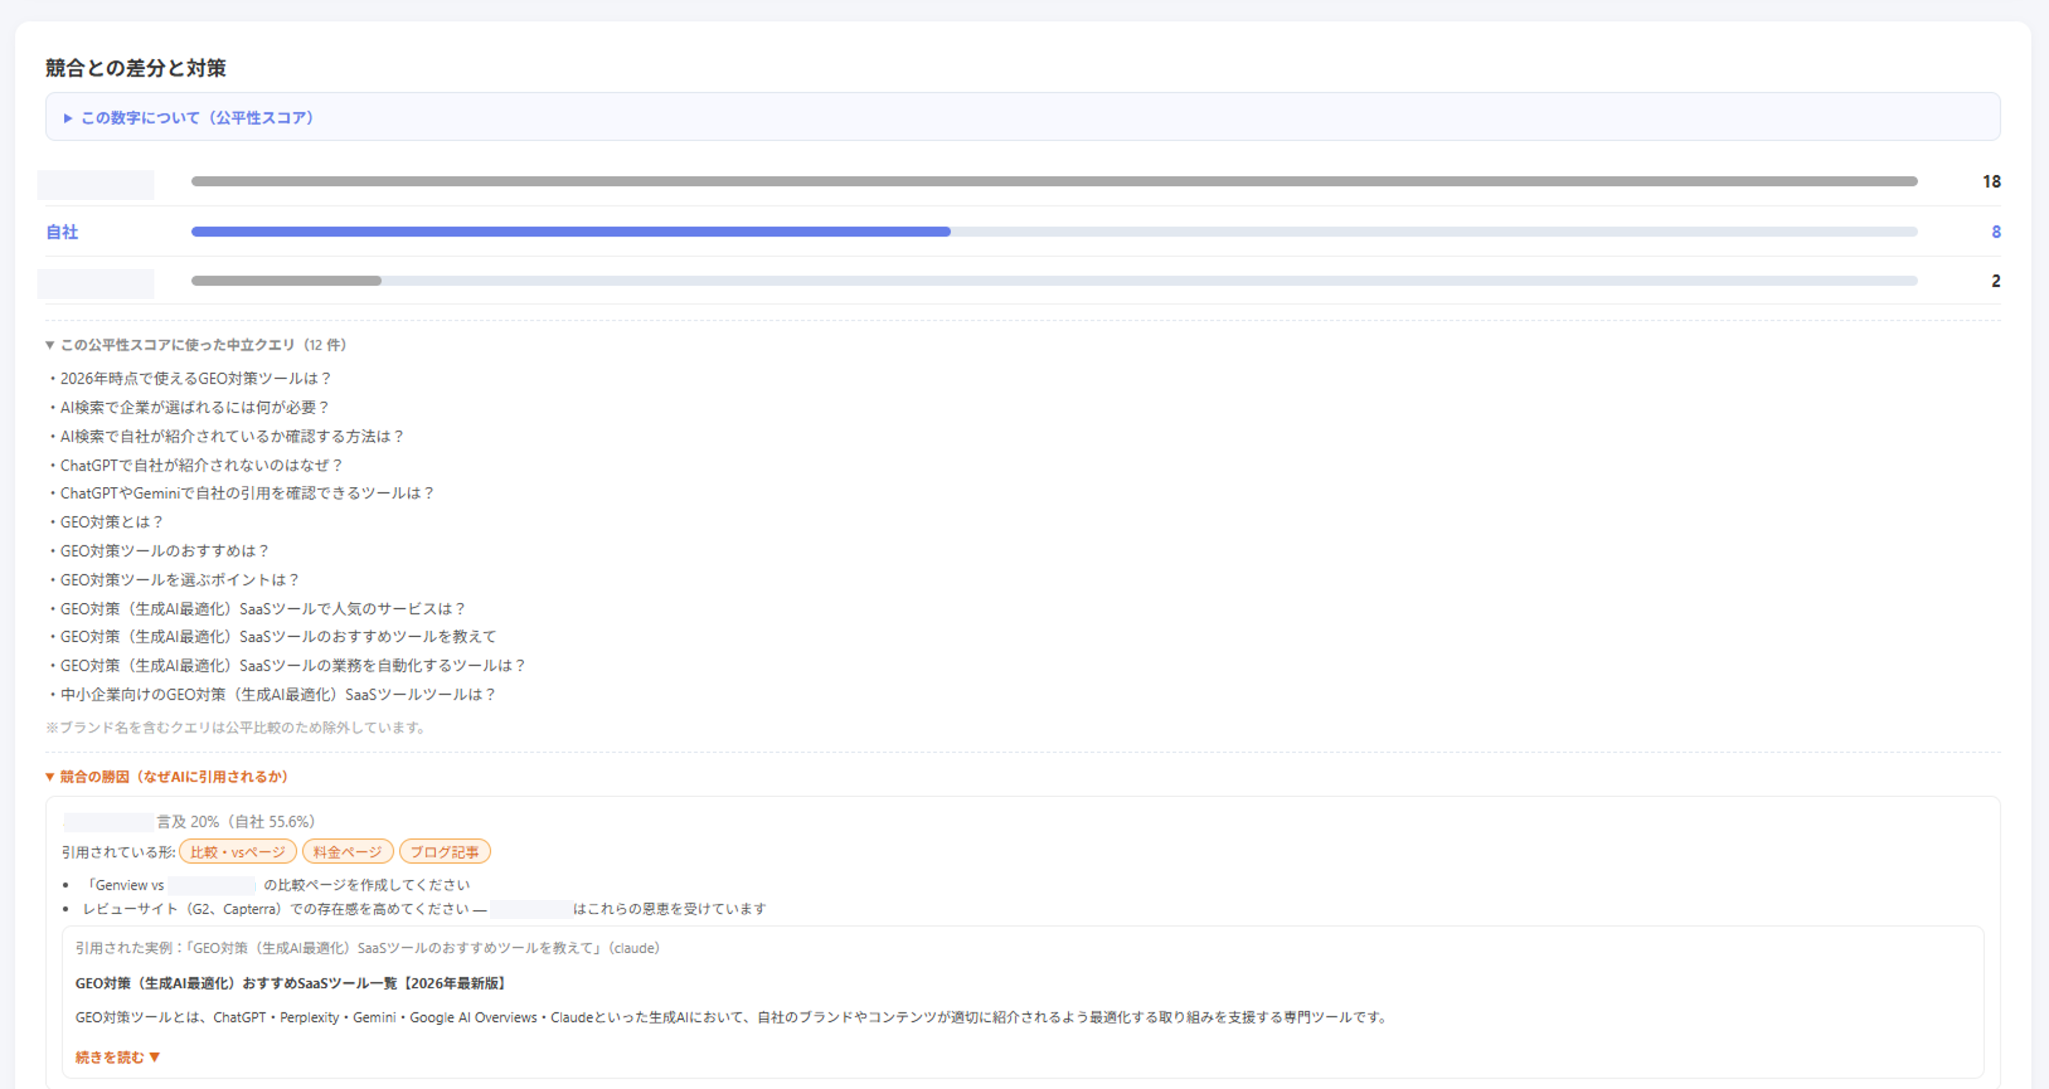Click the heading 競合との差分と対策
Viewport: 2049px width, 1089px height.
(135, 69)
